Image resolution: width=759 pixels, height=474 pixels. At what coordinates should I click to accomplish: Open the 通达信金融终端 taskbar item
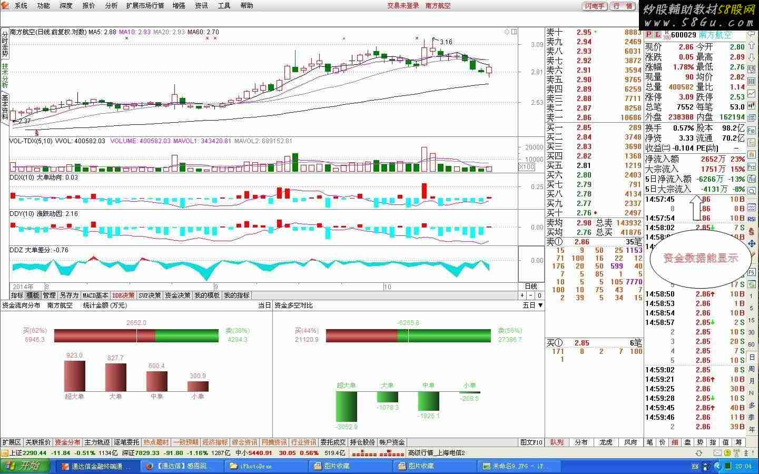coord(96,466)
